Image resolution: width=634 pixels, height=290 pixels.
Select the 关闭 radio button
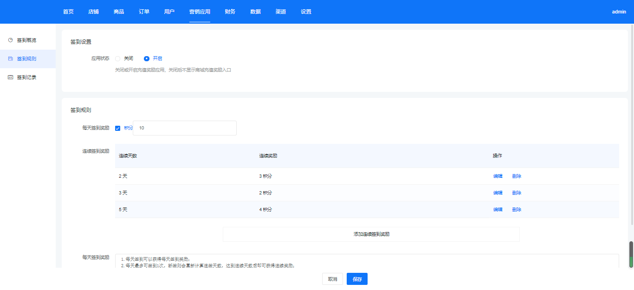pos(118,58)
